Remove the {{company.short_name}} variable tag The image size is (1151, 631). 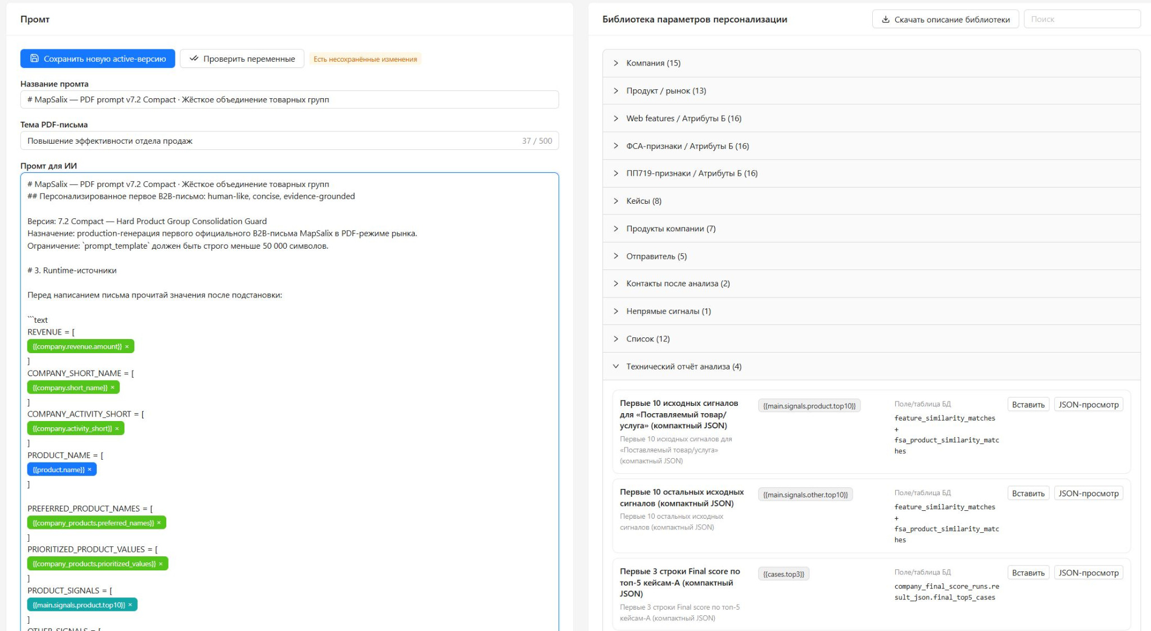(x=112, y=387)
